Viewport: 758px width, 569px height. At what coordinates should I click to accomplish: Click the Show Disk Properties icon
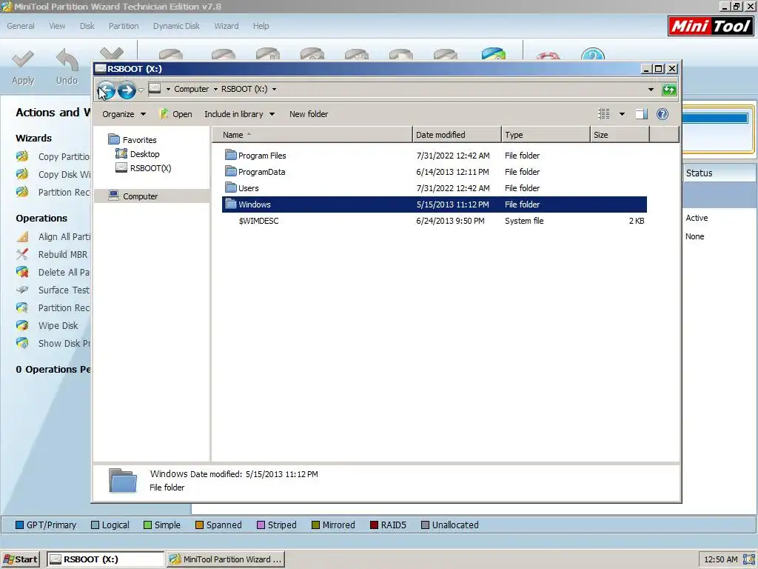(22, 343)
